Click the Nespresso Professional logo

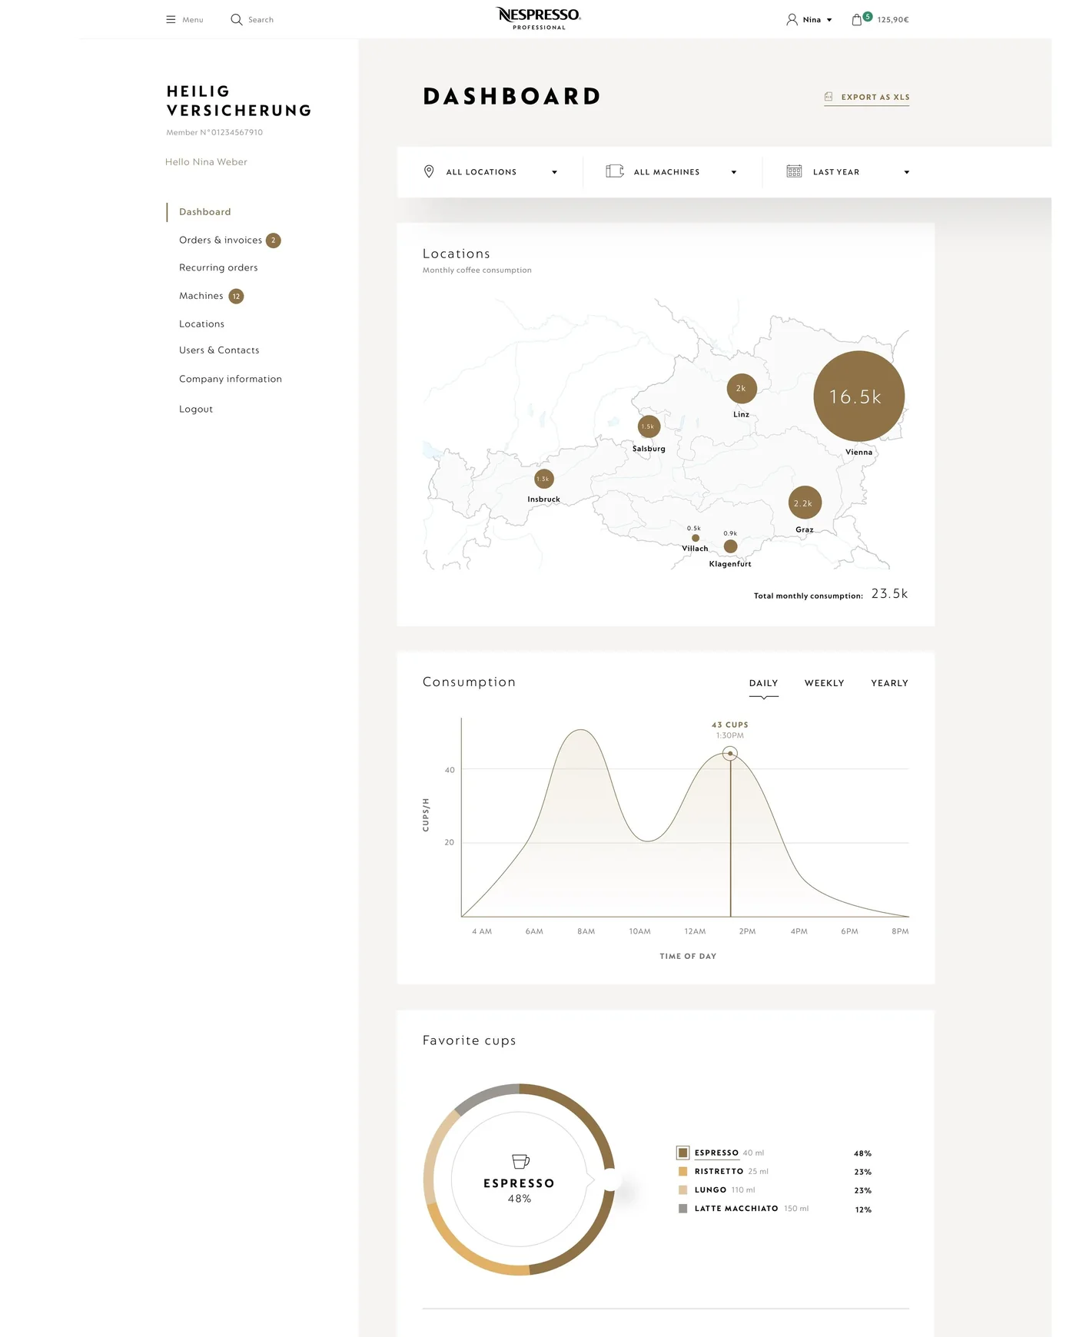pyautogui.click(x=539, y=18)
